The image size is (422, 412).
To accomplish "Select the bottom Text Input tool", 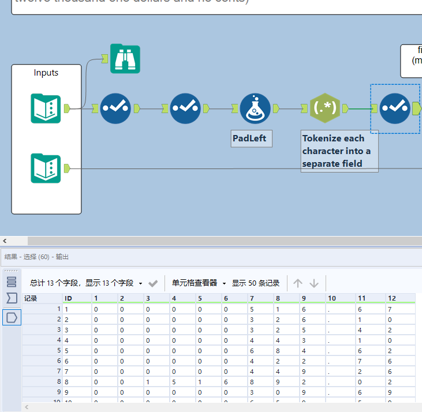I will pyautogui.click(x=46, y=168).
